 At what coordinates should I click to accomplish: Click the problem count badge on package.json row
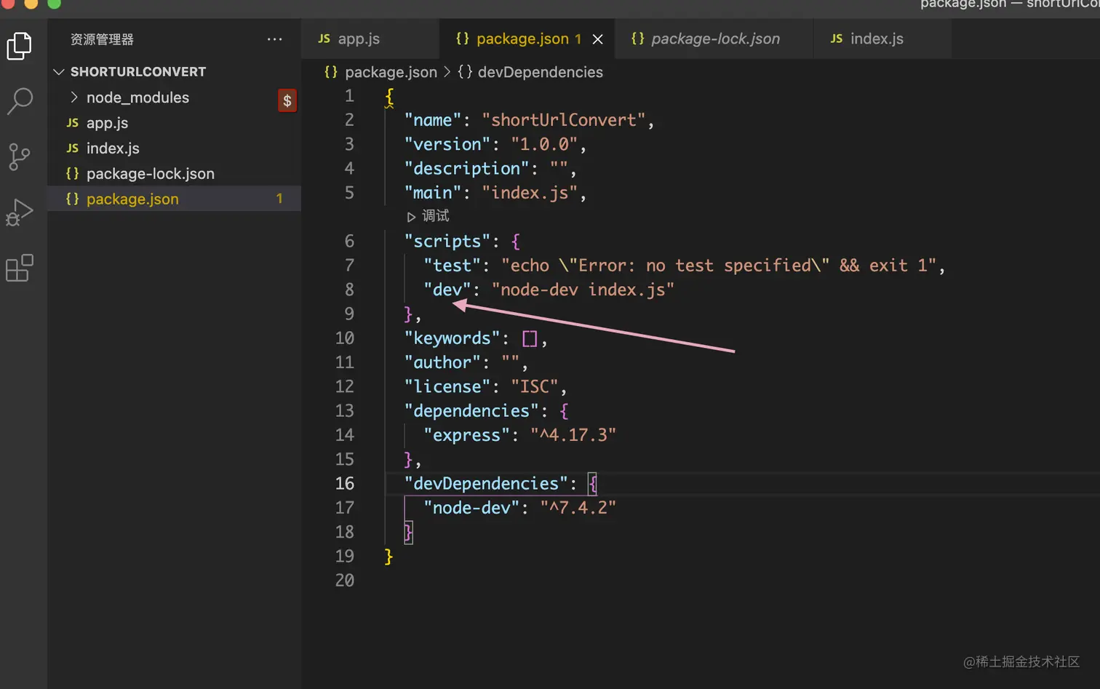[279, 199]
